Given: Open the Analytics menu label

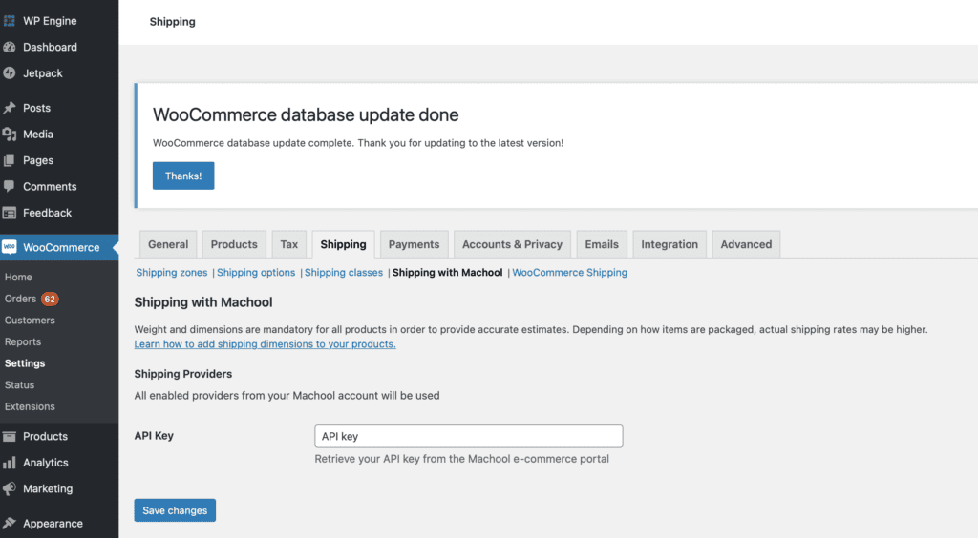Looking at the screenshot, I should point(46,462).
